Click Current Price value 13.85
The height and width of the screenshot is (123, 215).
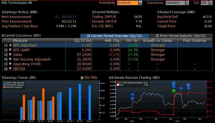click(x=208, y=21)
